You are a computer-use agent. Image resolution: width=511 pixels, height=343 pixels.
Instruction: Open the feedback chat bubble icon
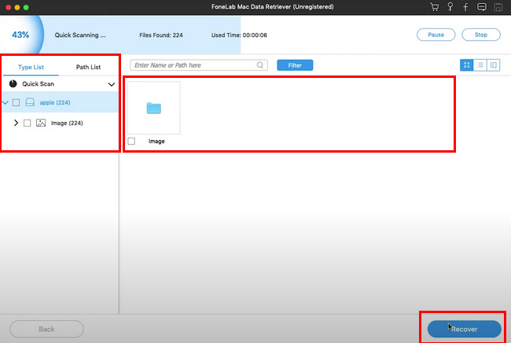(x=482, y=7)
